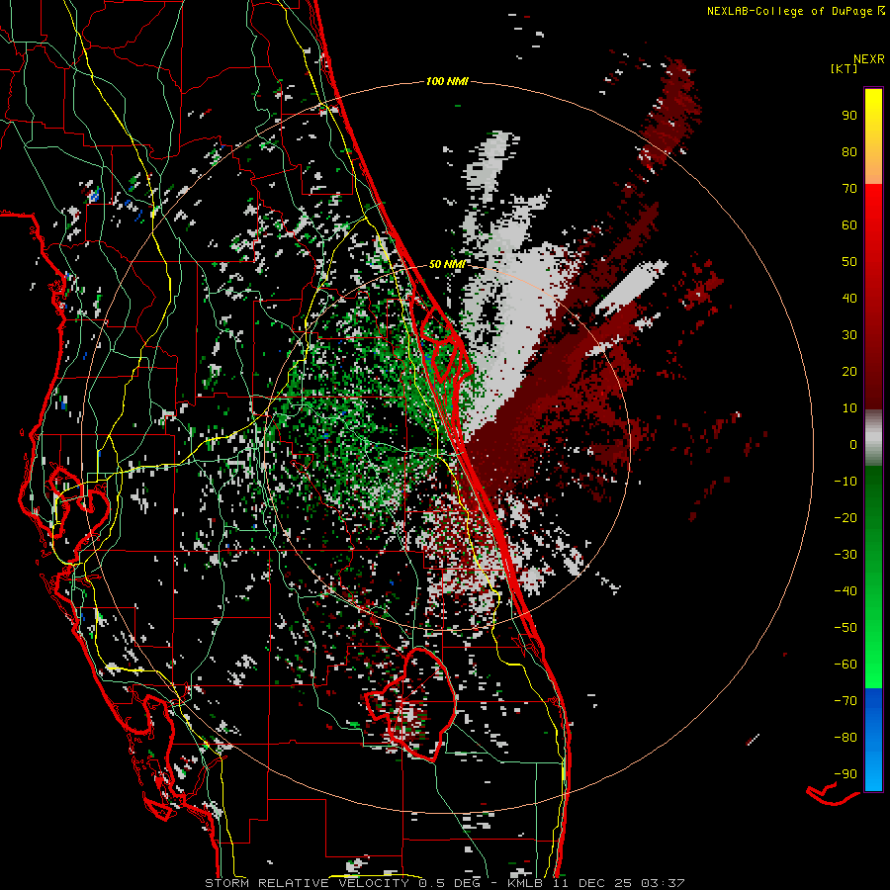This screenshot has width=890, height=890.
Task: Click the NEXLAB-College of DuPage credit text
Action: click(795, 11)
